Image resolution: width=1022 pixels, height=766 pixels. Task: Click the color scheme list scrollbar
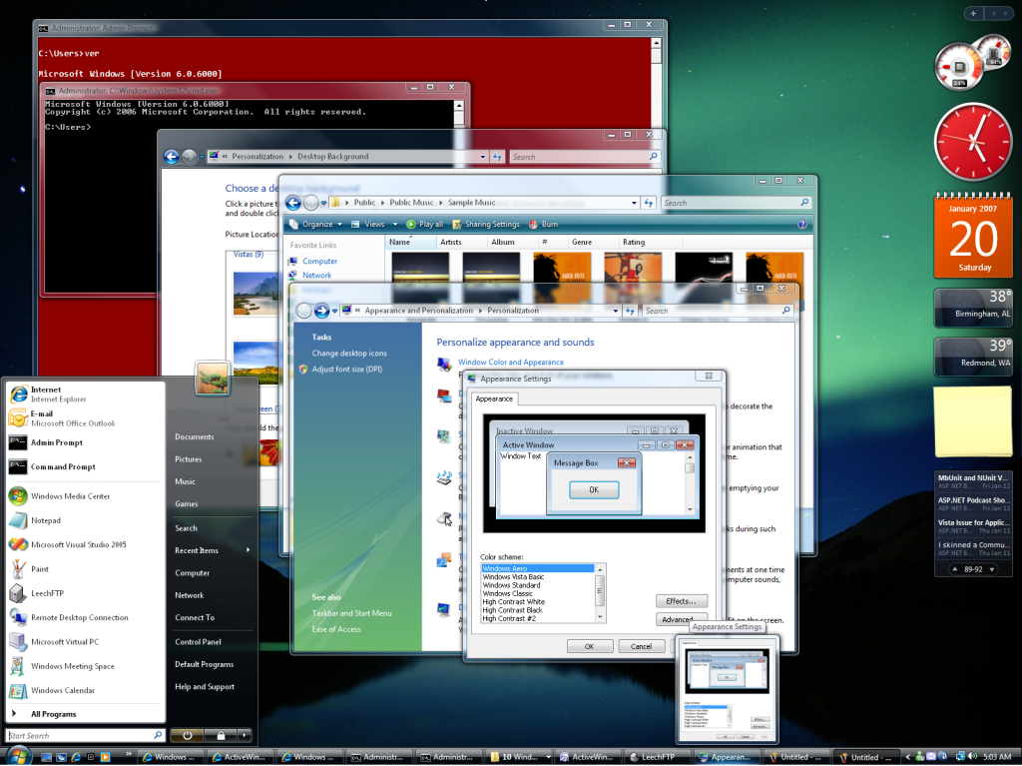(x=600, y=593)
